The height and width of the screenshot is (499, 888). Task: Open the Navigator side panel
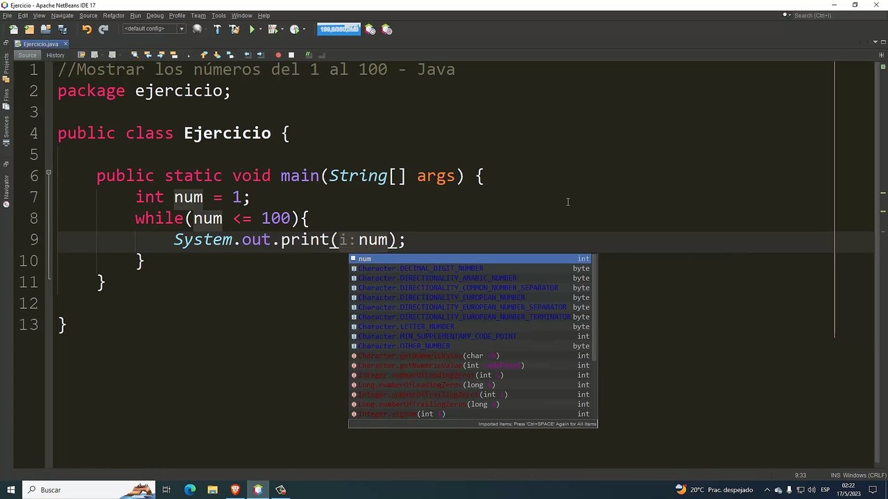tap(6, 191)
